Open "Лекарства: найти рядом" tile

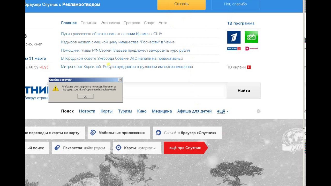(81, 148)
